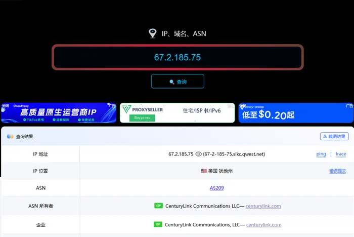
Task: Click 住宅/ISP IPv4/IPv6 text in PROXYSELLER ad
Action: pyautogui.click(x=202, y=110)
